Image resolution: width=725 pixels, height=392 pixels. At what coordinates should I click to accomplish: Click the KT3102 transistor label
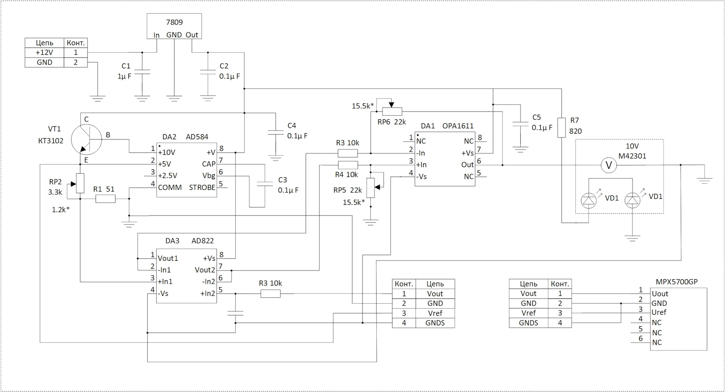(51, 141)
